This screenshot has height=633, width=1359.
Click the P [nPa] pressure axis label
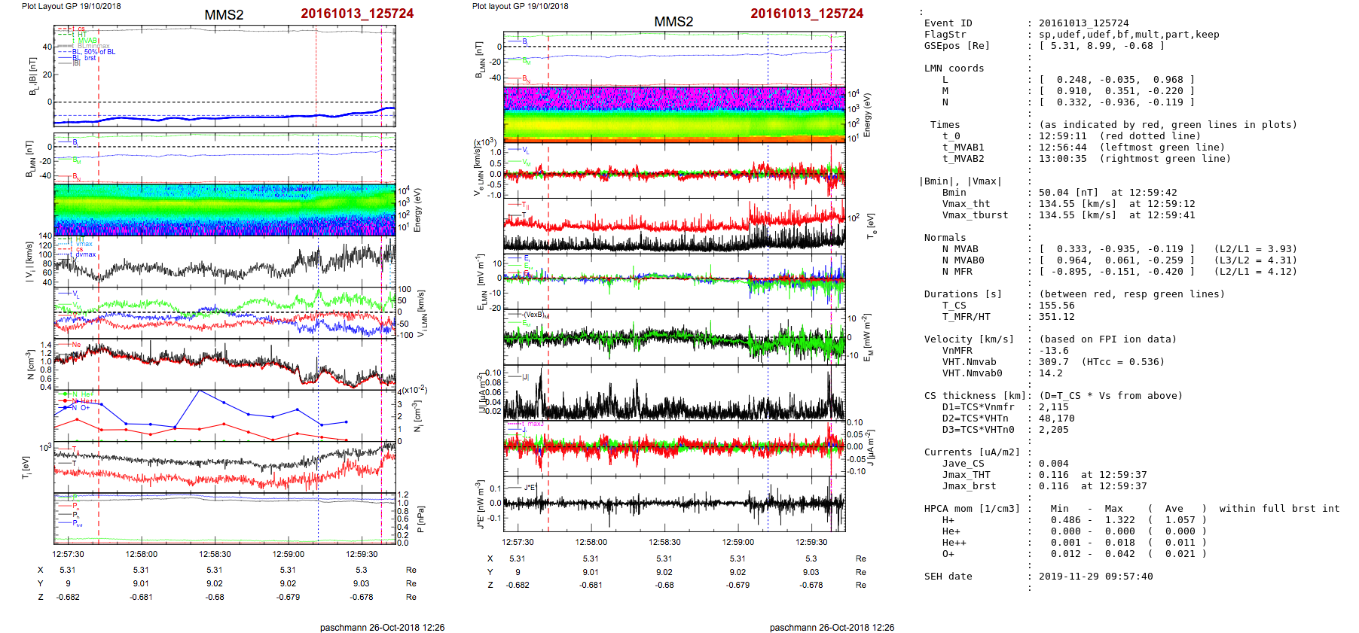pos(420,519)
